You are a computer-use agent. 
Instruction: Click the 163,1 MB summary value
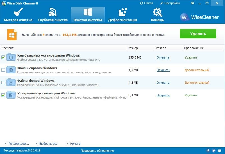point(69,35)
